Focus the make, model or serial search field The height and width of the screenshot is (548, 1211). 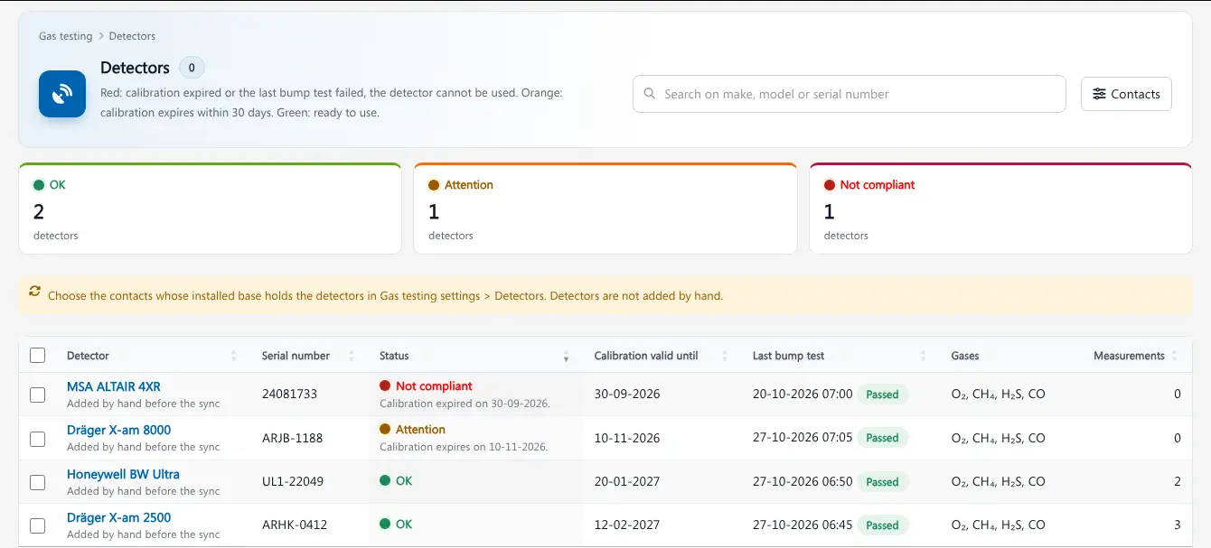pos(849,94)
